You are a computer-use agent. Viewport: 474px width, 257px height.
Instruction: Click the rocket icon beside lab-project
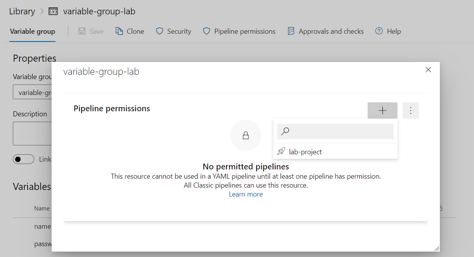281,152
